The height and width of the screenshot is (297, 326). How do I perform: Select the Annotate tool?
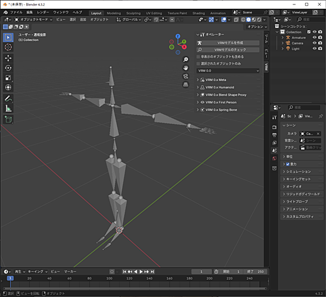(x=8, y=98)
